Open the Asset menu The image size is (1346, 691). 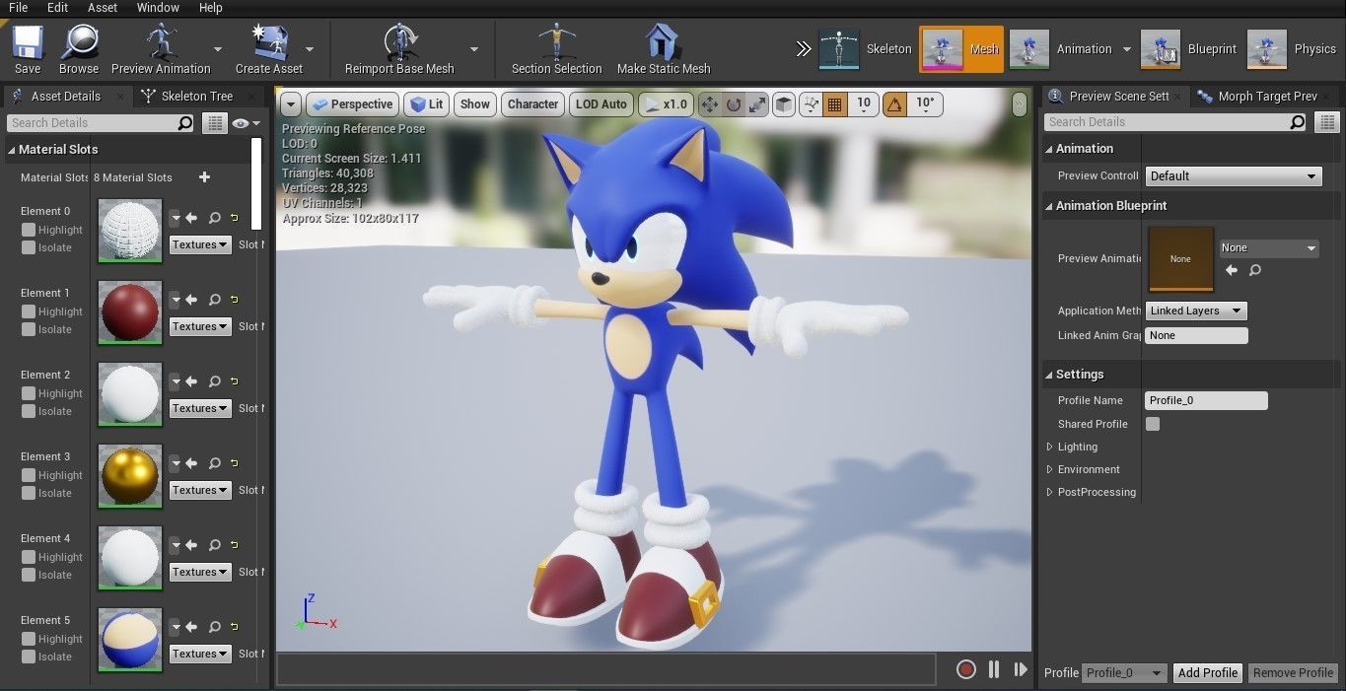tap(103, 8)
